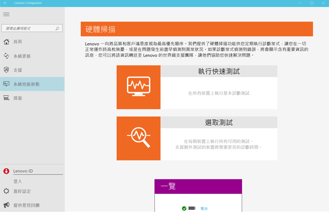Click the home icon in sidebar
The width and height of the screenshot is (329, 212).
tap(6, 42)
